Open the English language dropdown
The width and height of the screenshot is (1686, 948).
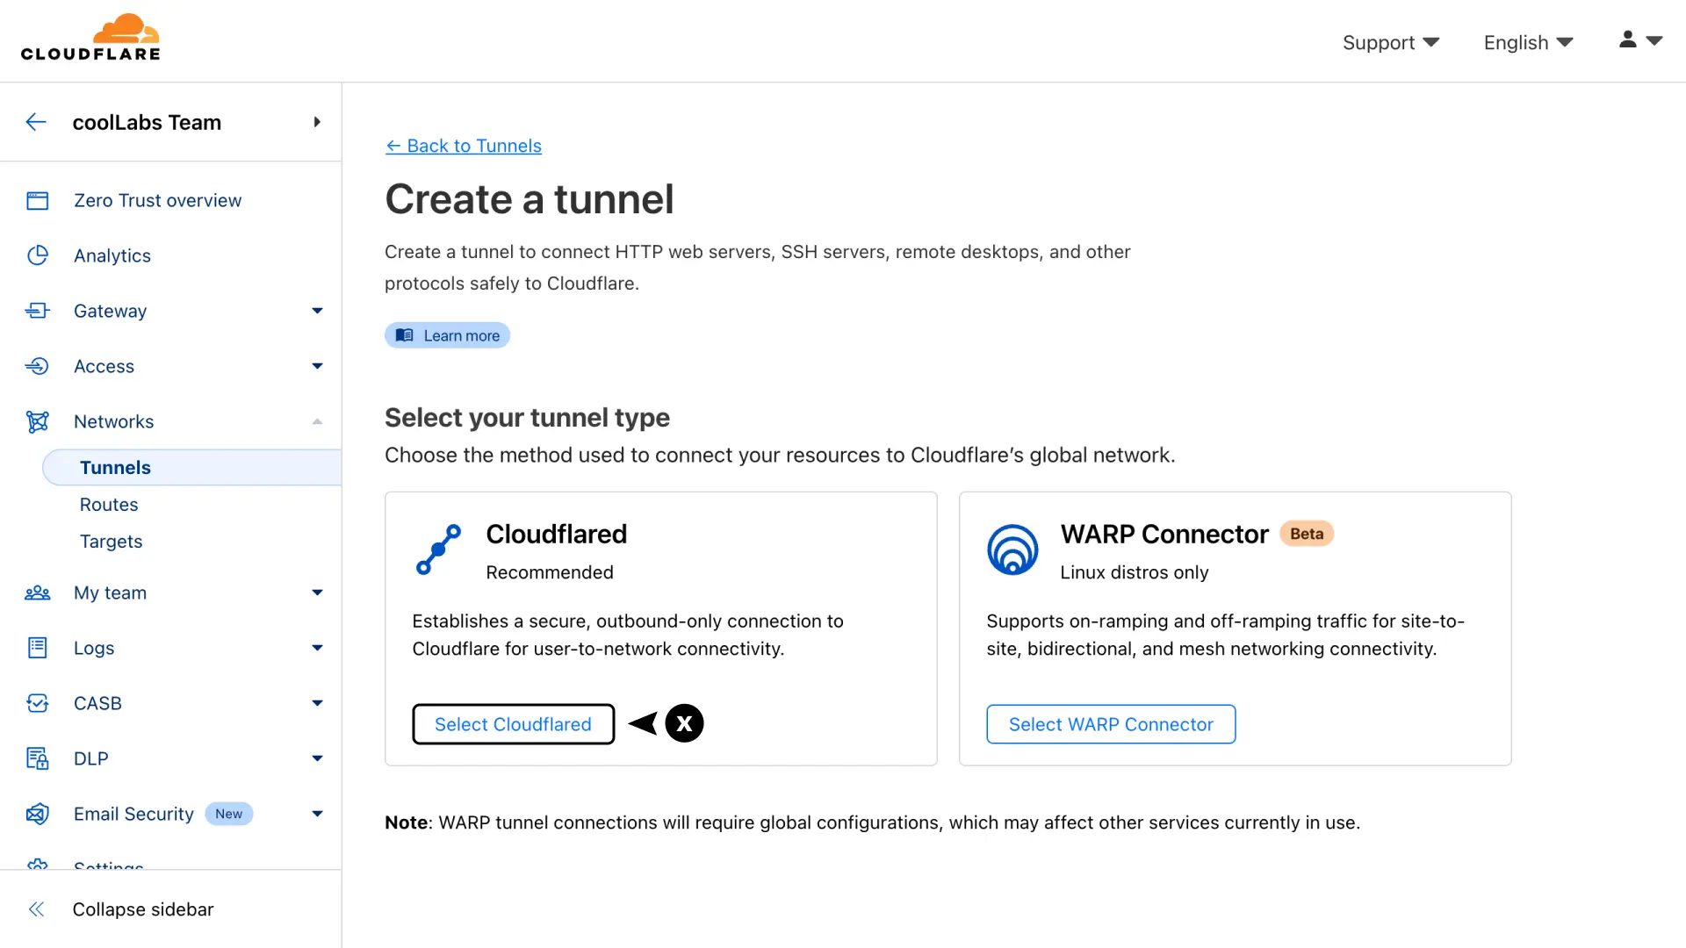1528,42
